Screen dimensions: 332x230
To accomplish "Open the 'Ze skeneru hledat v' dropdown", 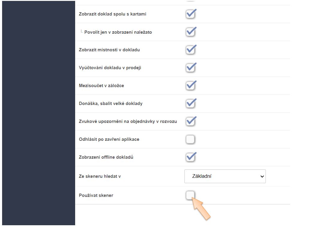I will click(225, 176).
